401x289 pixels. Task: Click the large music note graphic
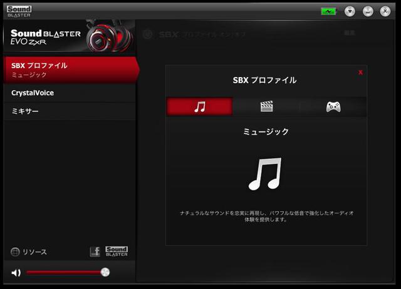click(266, 174)
